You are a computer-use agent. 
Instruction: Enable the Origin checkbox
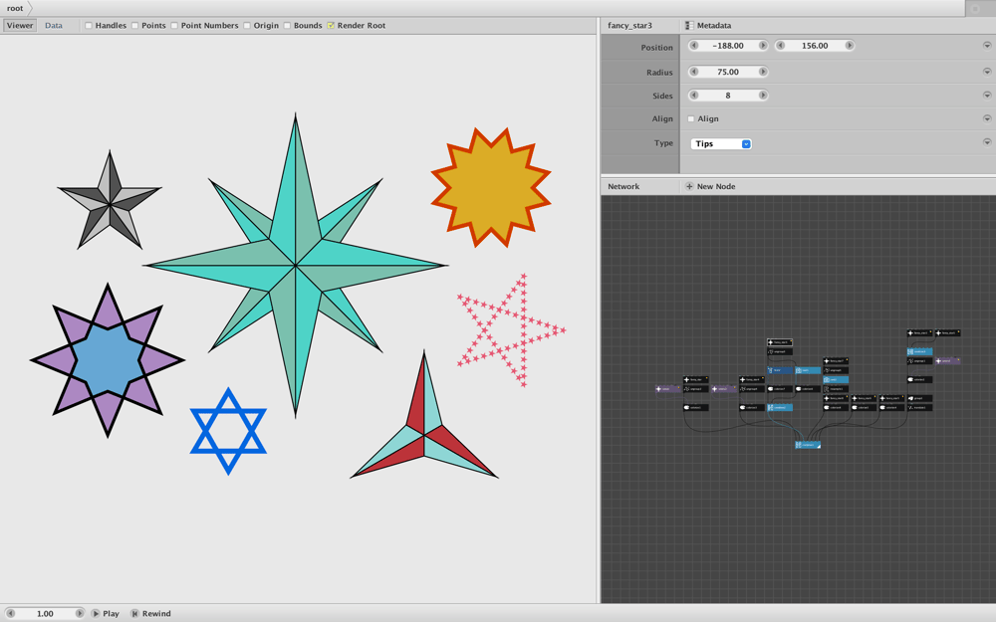246,26
